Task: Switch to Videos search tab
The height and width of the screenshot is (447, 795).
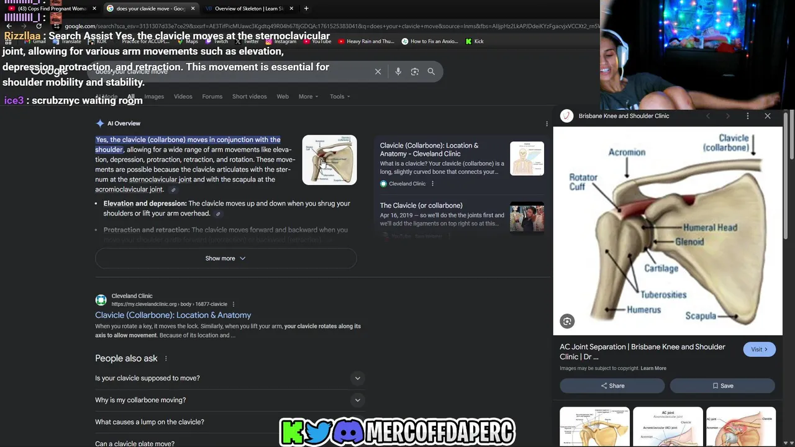Action: click(183, 96)
